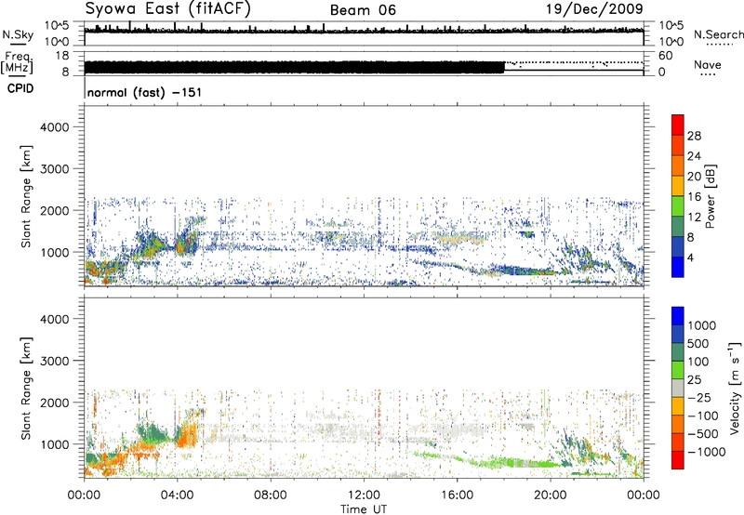Select the 20 label on the power colorbar

point(694,177)
